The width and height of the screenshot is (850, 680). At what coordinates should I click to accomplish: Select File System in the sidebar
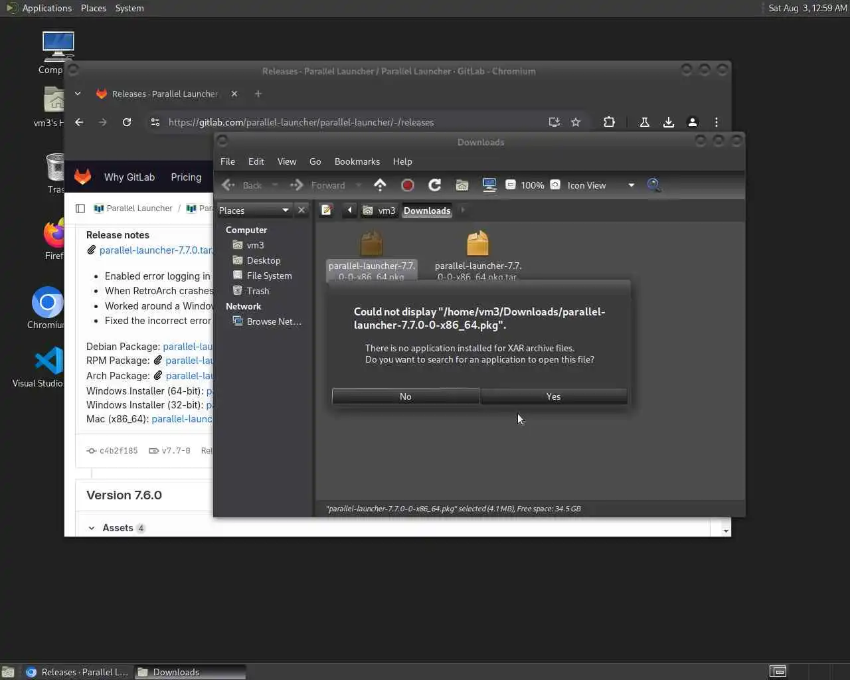[269, 276]
